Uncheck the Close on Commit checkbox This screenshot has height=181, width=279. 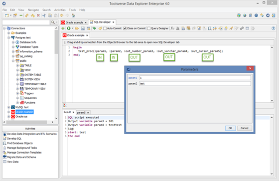[125, 28]
